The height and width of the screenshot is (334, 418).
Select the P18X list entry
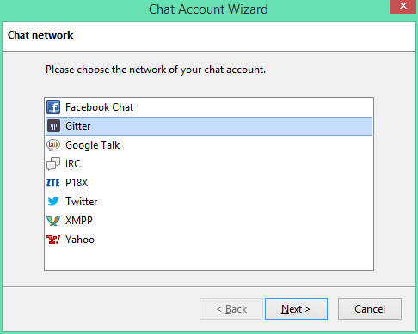tap(209, 183)
